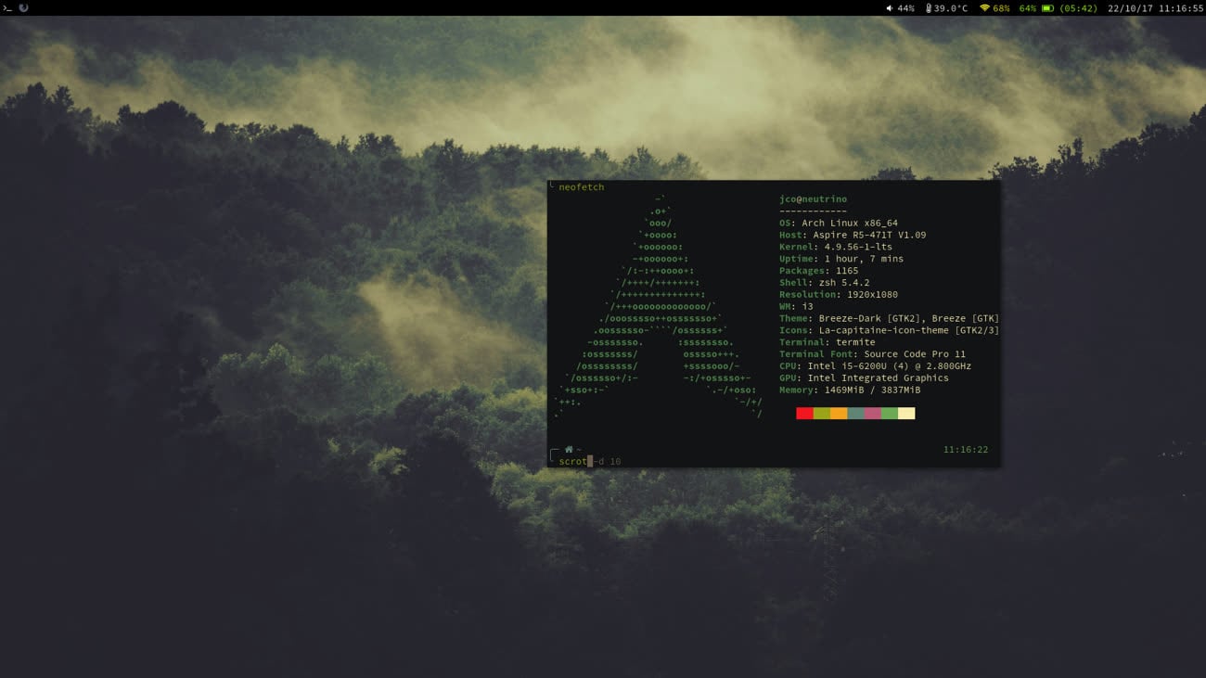Screen dimensions: 1206x678
Task: Click the '39.0°C' temperature reading
Action: (x=951, y=8)
